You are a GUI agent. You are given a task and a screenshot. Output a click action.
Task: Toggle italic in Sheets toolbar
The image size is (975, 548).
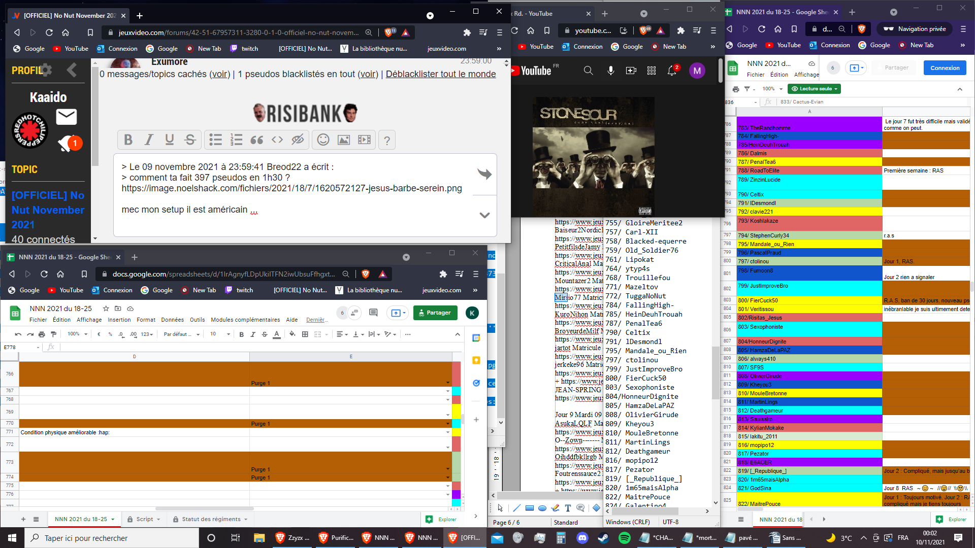pos(253,334)
